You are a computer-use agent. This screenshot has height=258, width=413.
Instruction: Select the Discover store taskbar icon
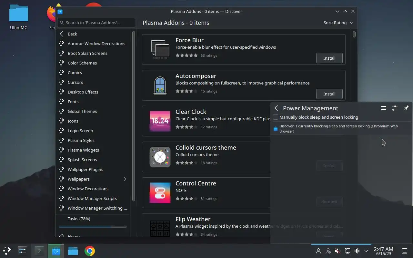tap(56, 251)
